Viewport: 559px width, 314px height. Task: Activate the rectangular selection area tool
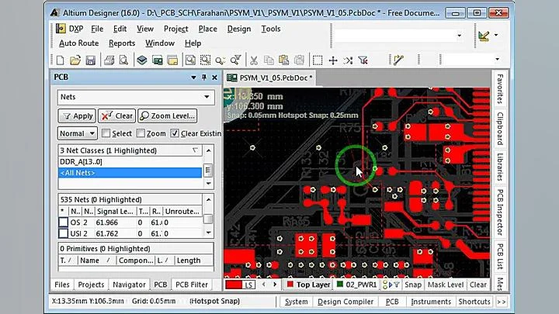pyautogui.click(x=318, y=60)
